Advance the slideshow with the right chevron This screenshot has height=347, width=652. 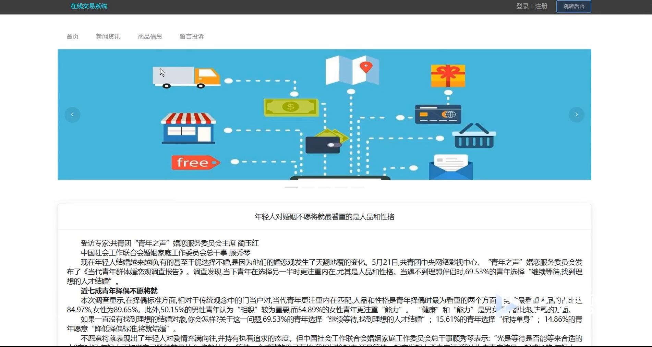[x=577, y=115]
